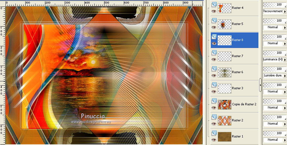Click the brown Raster 1 thumbnail
The image size is (287, 145).
[225, 137]
